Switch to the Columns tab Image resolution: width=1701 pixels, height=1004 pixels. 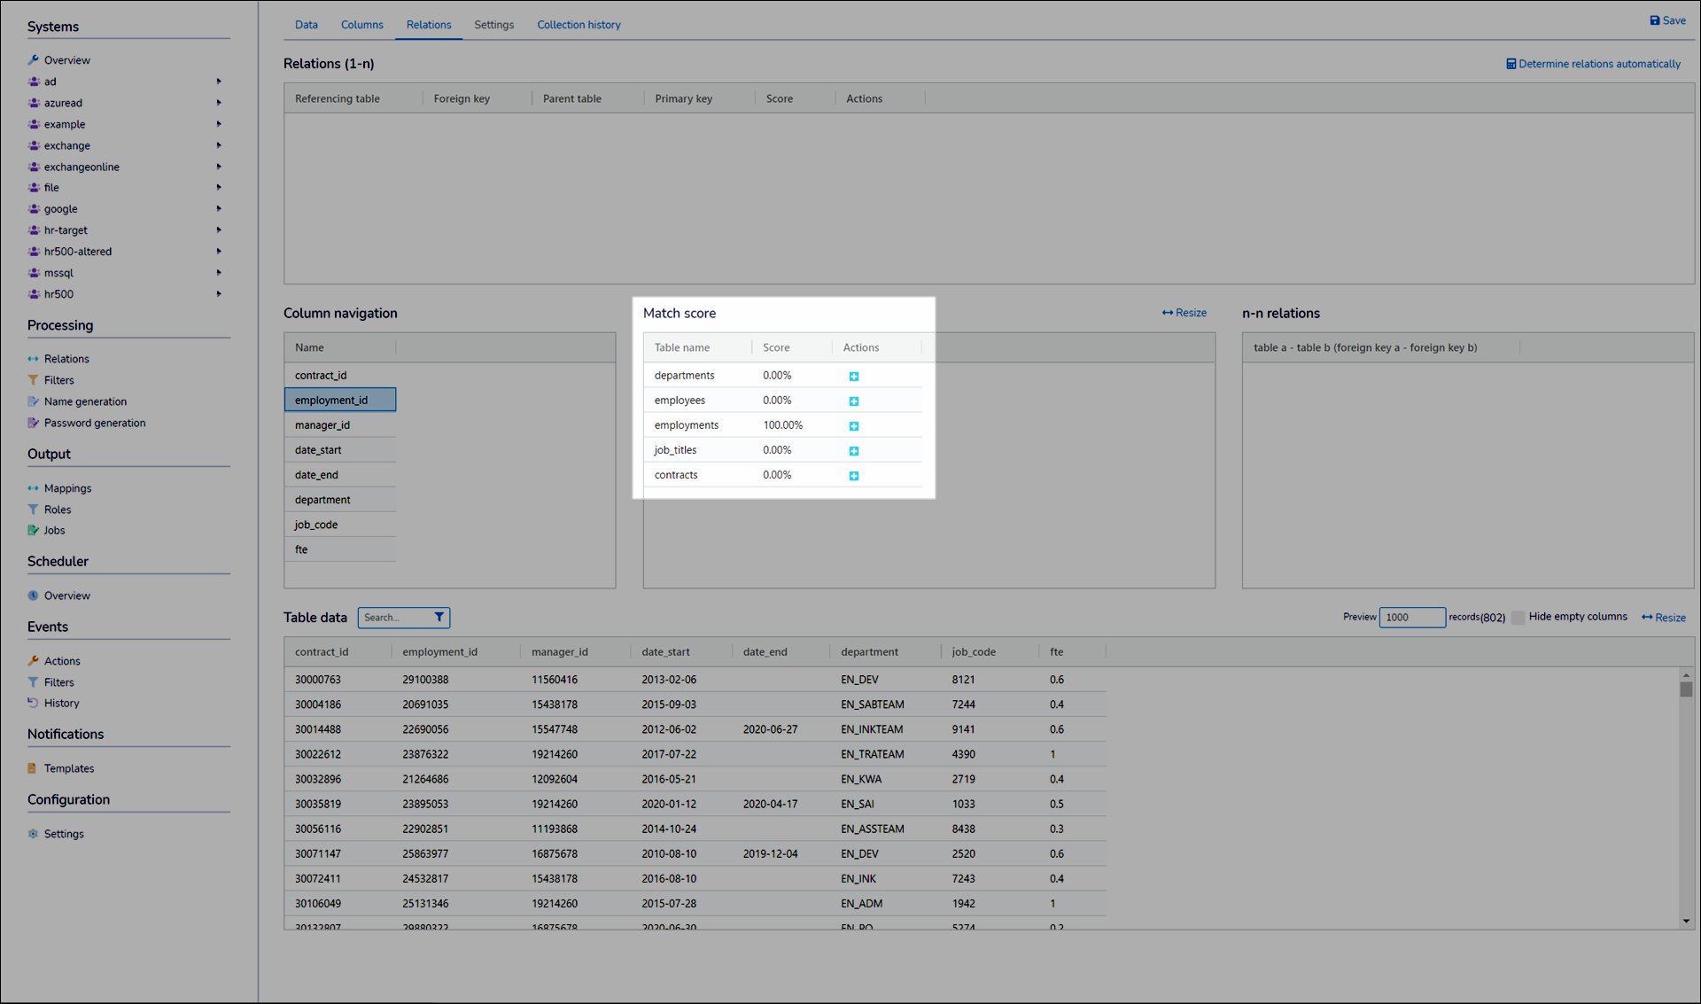point(361,25)
